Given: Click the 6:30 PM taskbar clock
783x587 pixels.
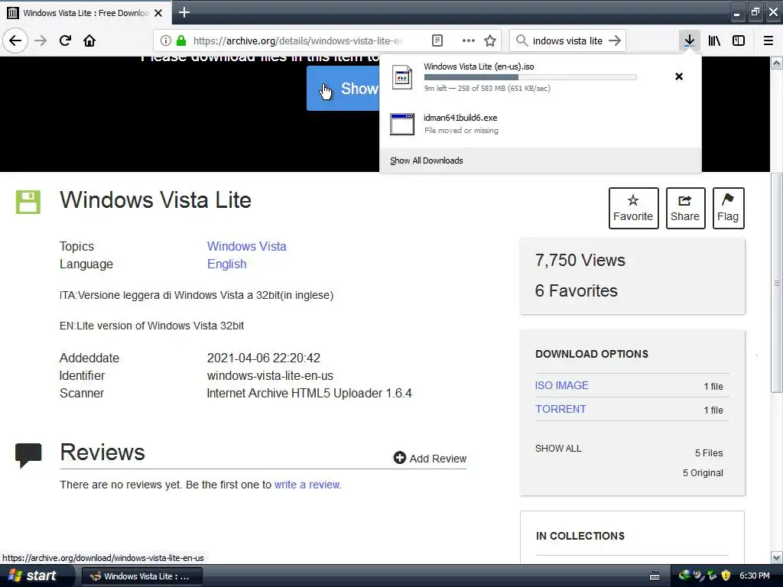Looking at the screenshot, I should coord(755,576).
